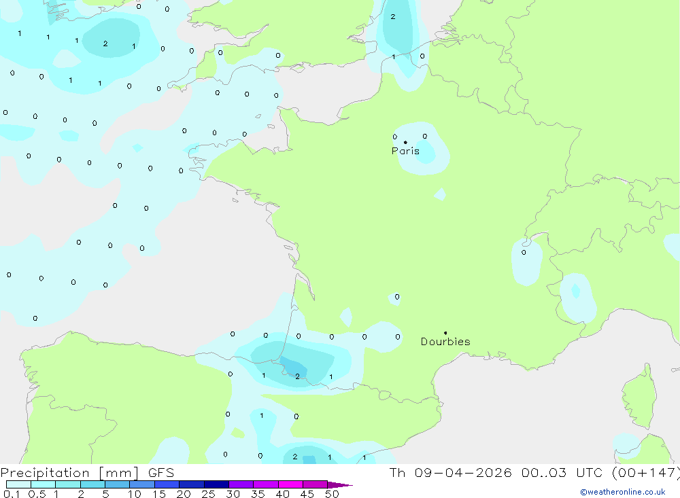Click the legend label '50'

[x=332, y=494]
